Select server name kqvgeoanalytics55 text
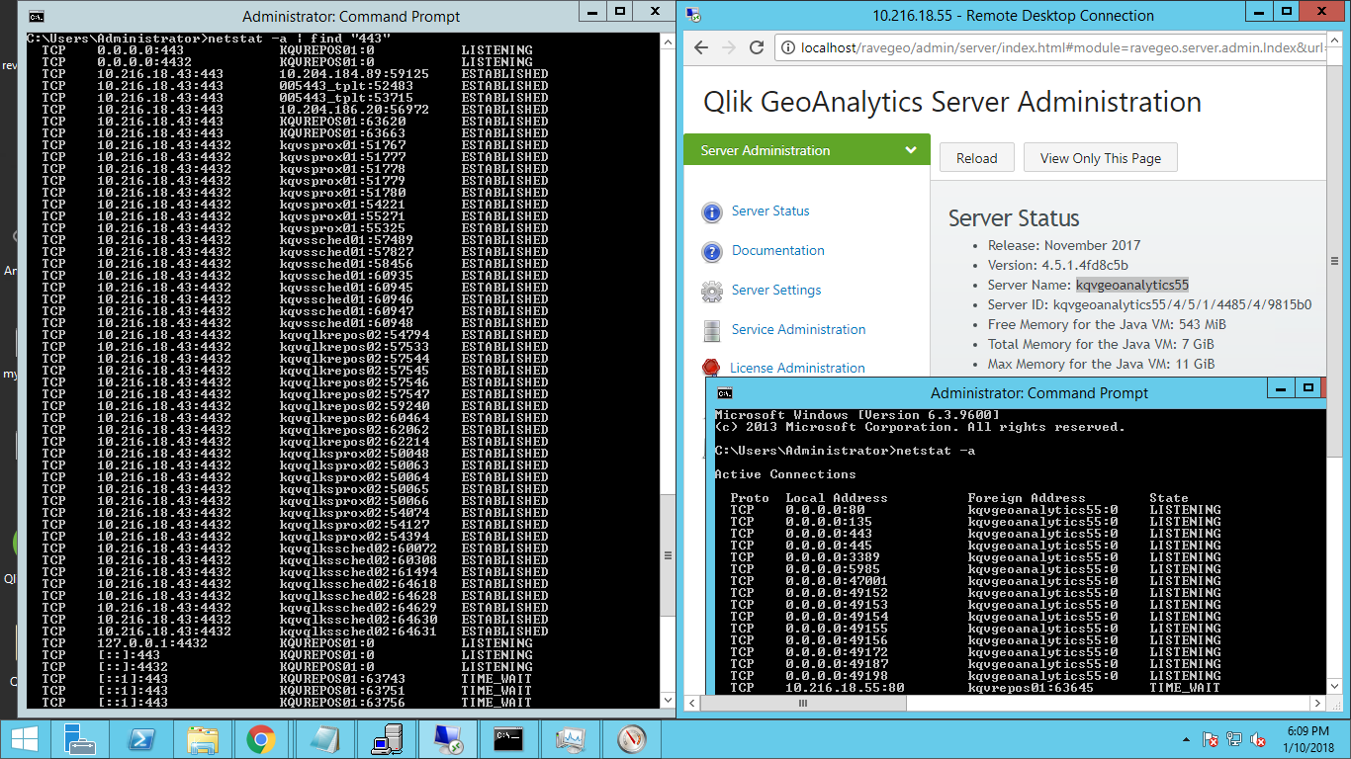1351x759 pixels. [1132, 285]
